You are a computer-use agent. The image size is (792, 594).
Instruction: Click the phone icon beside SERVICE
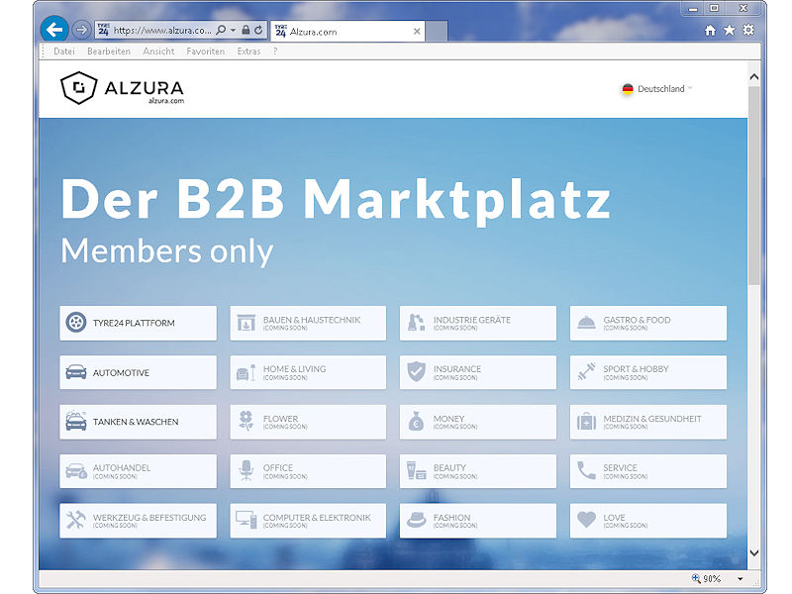coord(586,470)
